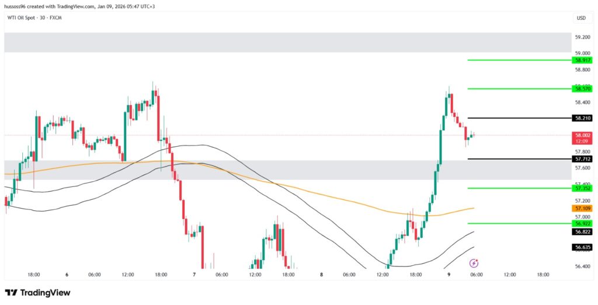Select the black 57.712 level label

[x=582, y=159]
